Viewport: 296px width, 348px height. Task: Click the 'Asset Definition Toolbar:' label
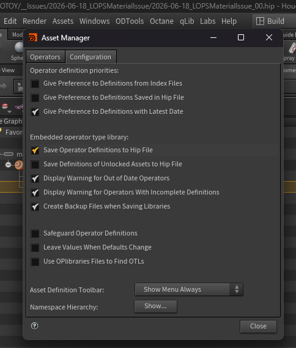pos(67,290)
